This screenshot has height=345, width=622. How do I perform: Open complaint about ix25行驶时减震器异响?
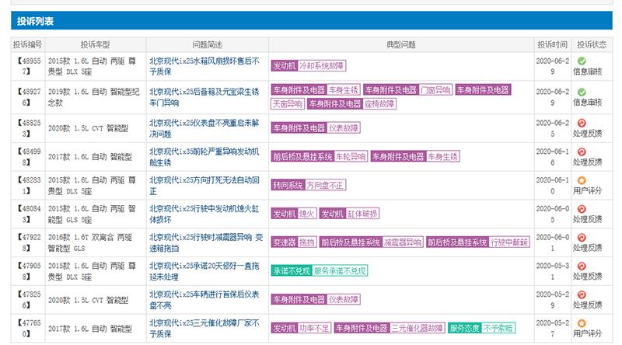click(x=206, y=242)
